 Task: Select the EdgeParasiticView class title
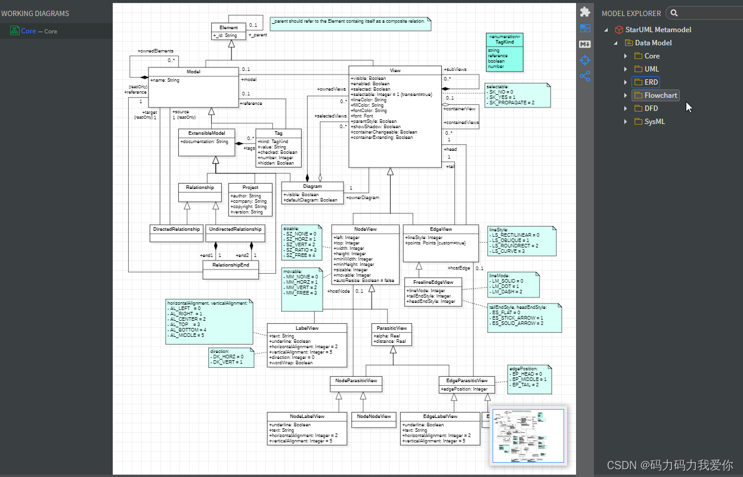click(466, 380)
